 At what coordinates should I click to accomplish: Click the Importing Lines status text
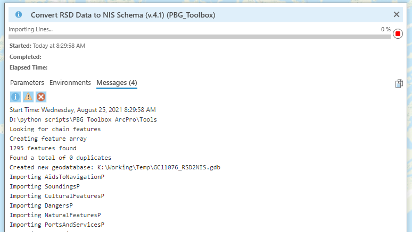pyautogui.click(x=31, y=29)
